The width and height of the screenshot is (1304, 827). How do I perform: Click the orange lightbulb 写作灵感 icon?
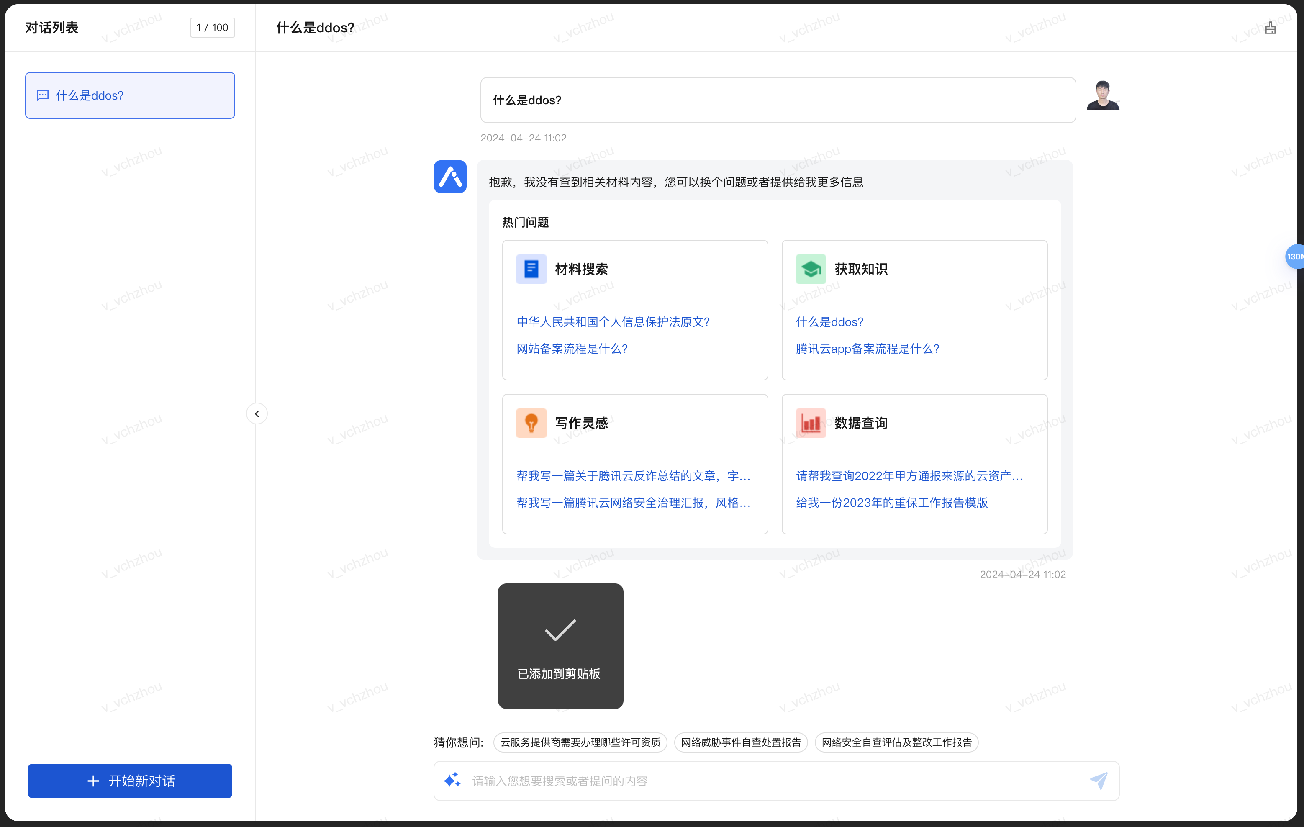point(531,423)
